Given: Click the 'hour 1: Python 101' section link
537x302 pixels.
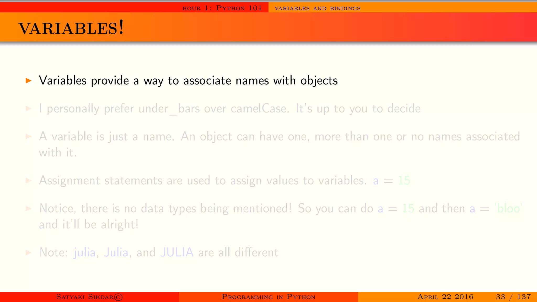Looking at the screenshot, I should [x=222, y=8].
